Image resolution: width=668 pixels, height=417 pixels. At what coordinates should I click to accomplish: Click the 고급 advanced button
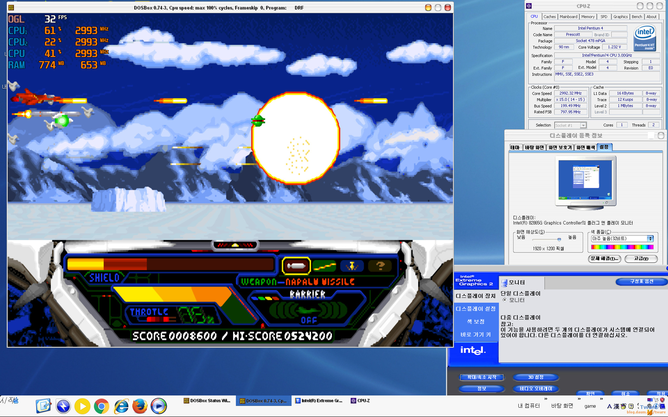tap(641, 259)
